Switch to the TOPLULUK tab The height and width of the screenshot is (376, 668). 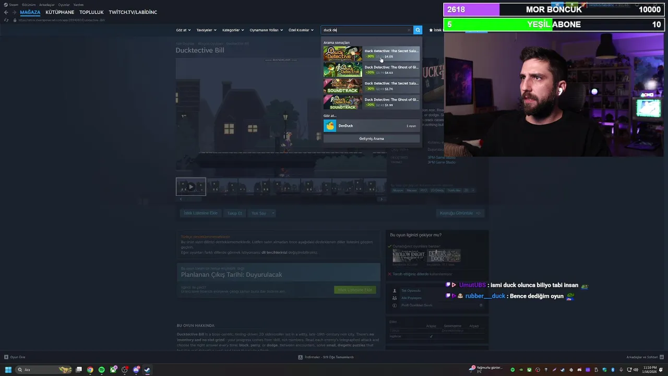click(91, 12)
